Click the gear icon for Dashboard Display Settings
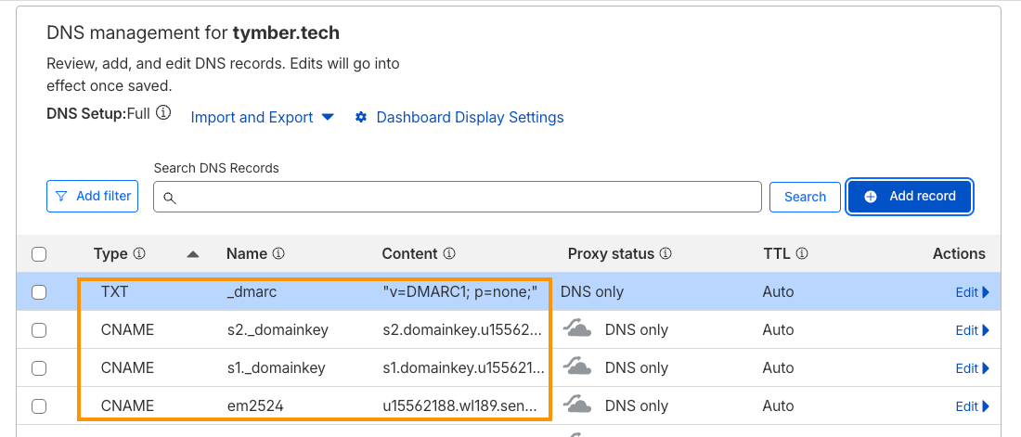The width and height of the screenshot is (1021, 437). tap(361, 118)
